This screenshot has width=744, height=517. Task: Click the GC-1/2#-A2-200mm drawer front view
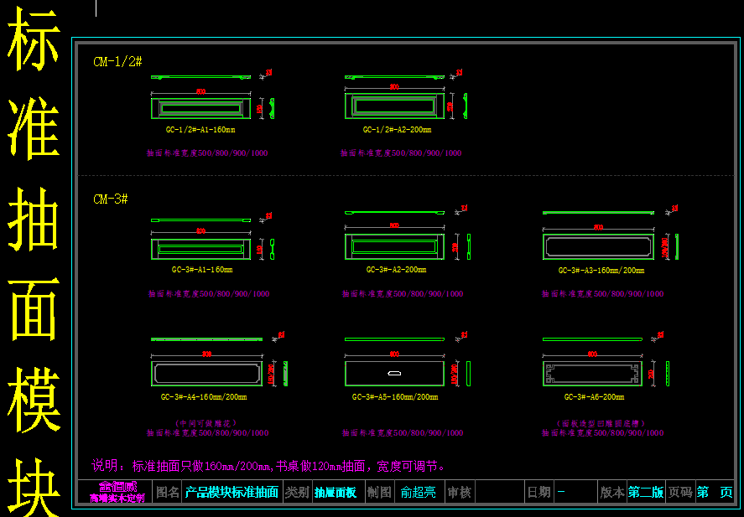[394, 106]
